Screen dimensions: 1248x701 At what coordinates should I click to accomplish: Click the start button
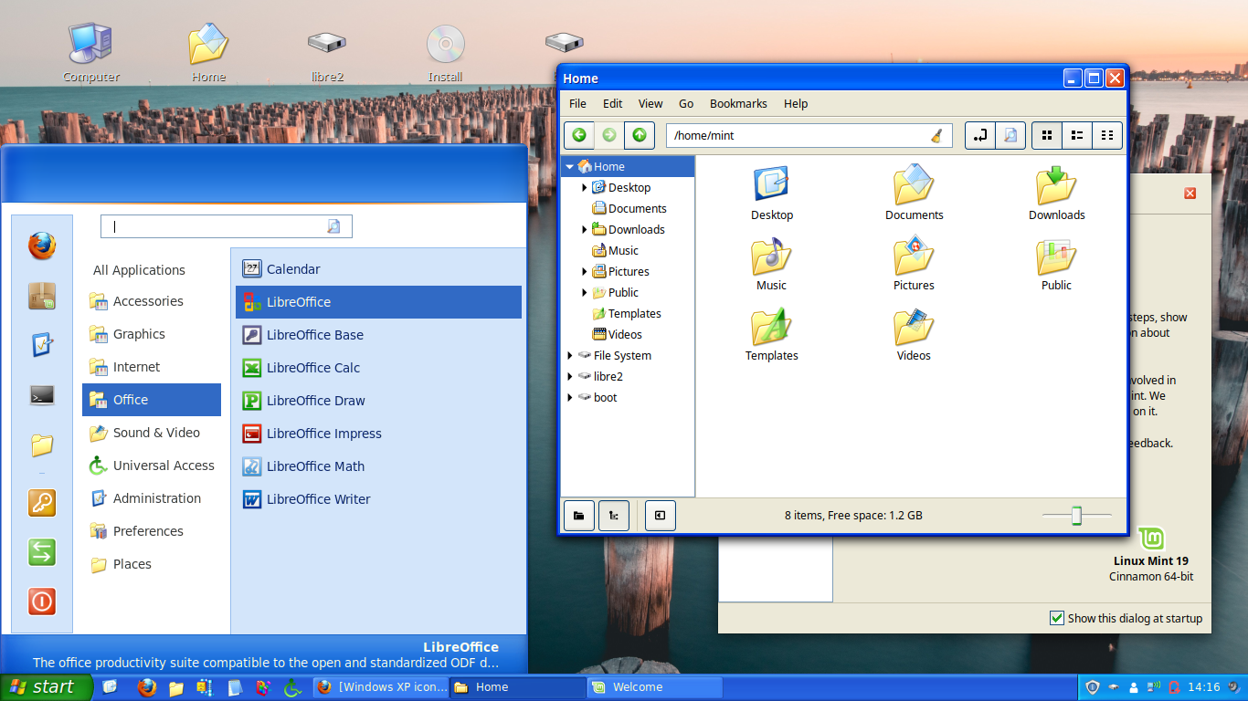(x=47, y=687)
